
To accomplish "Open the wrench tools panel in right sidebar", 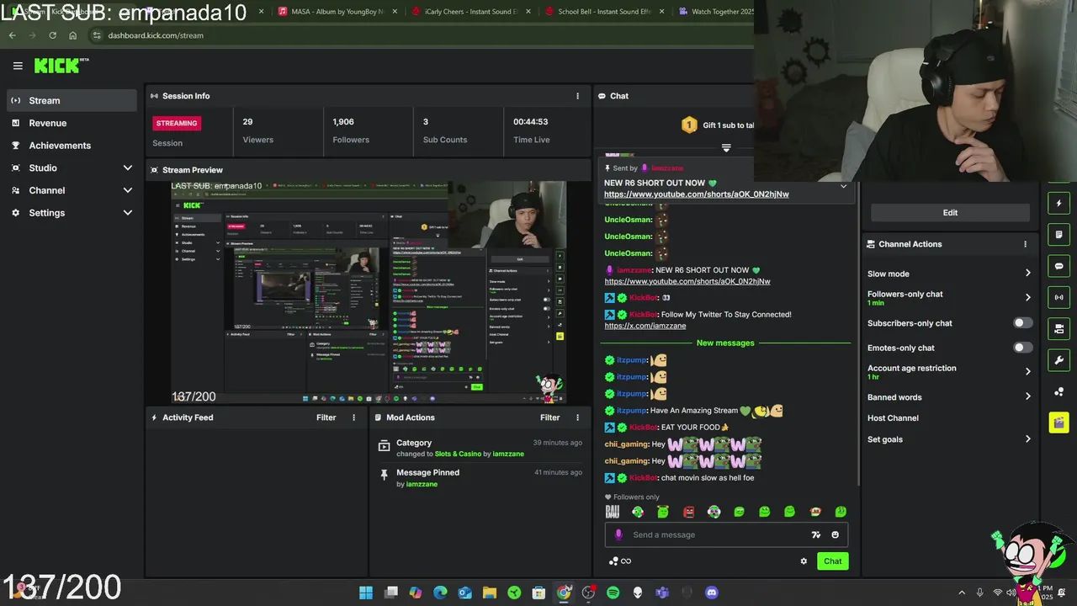I will 1058,360.
